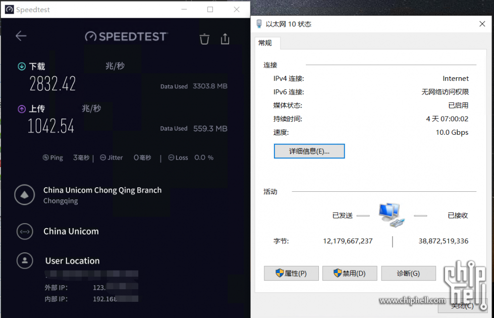Click the upload arrow icon next to 上传
494x318 pixels.
[22, 109]
